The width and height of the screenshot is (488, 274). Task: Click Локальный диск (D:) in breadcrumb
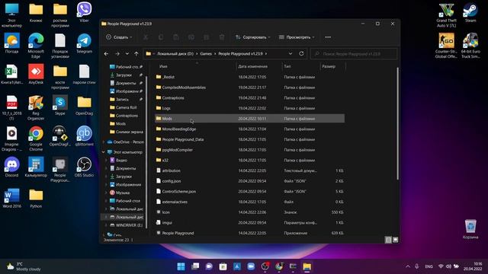175,54
